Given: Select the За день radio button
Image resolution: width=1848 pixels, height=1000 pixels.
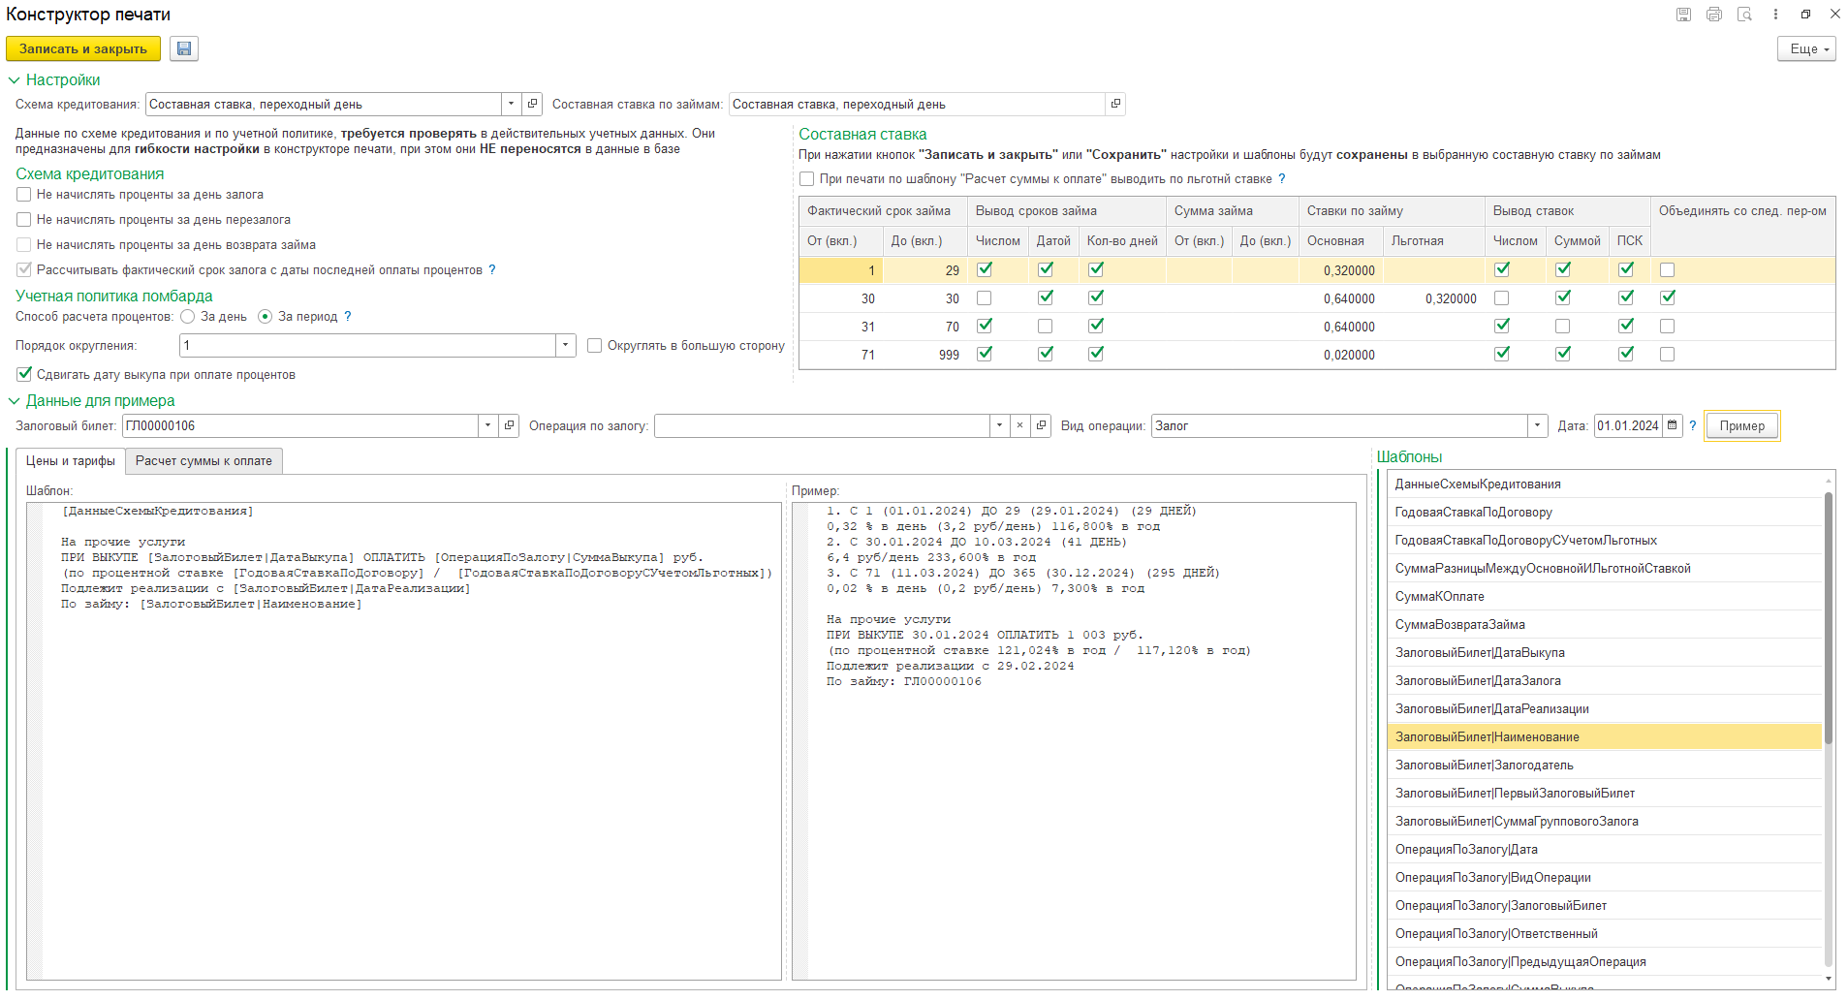Looking at the screenshot, I should coord(188,317).
